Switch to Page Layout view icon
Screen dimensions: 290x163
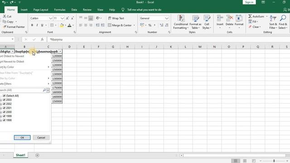245,161
